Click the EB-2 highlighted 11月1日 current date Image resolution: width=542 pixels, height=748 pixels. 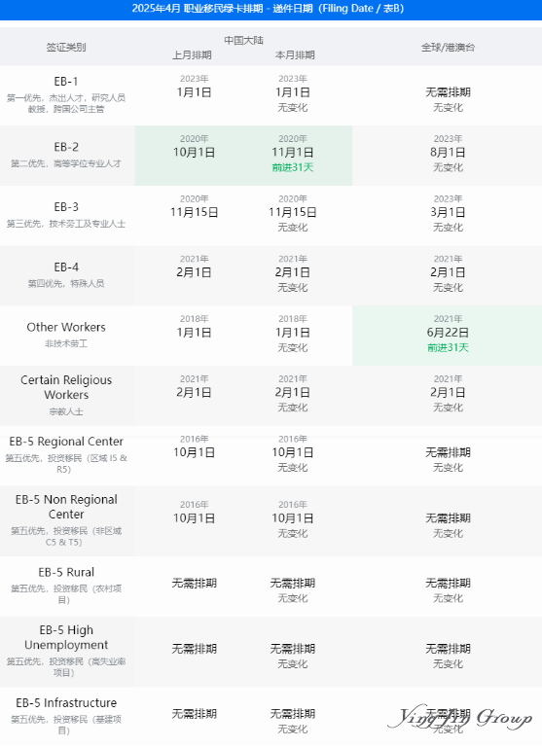293,152
